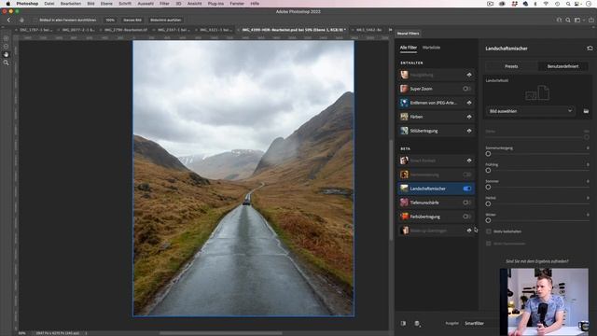Select the Presets tab
The width and height of the screenshot is (597, 336).
(511, 66)
